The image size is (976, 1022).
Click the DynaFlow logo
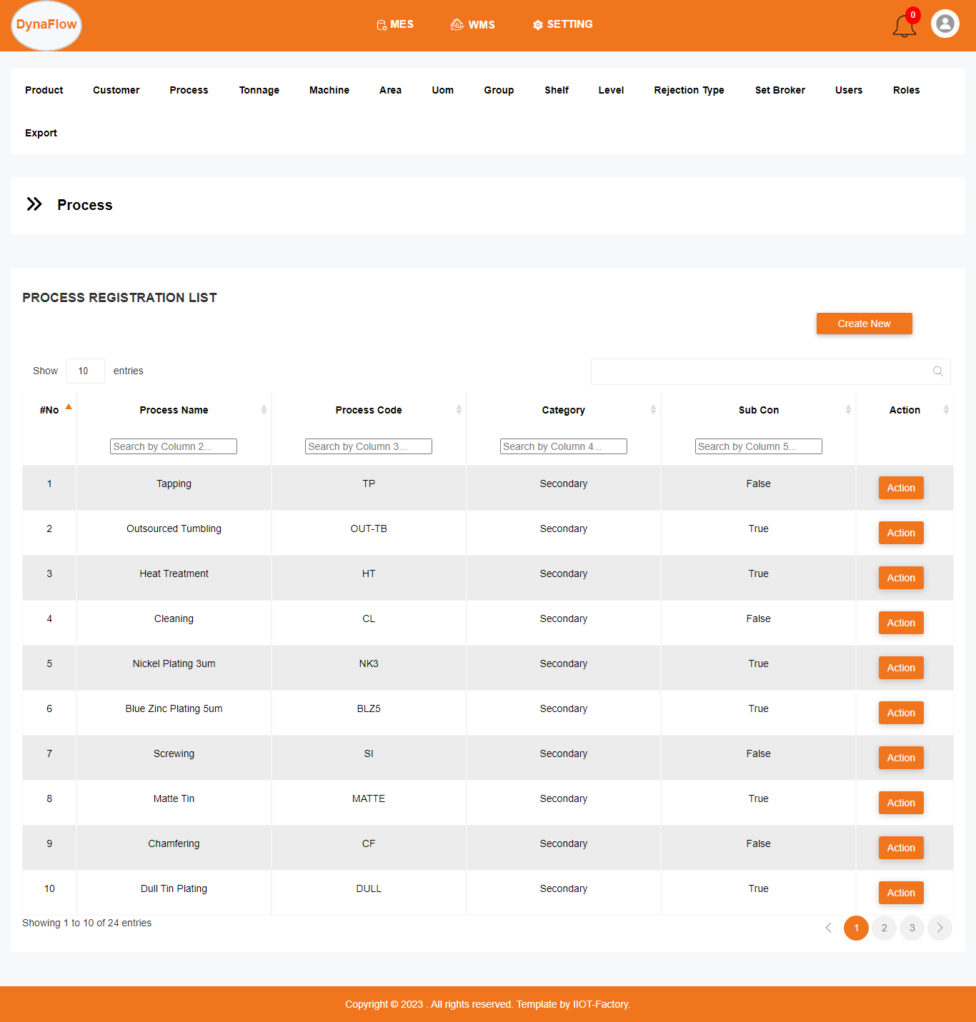[x=46, y=25]
